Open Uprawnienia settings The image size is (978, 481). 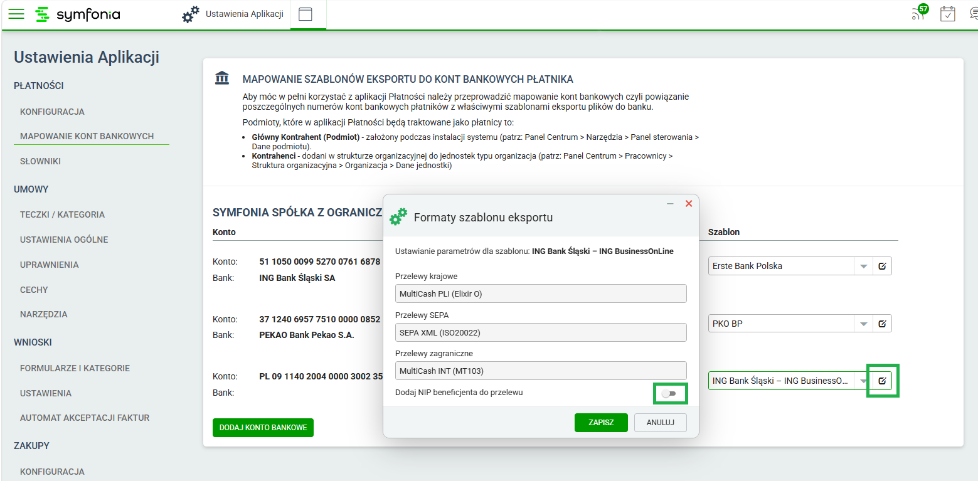50,265
